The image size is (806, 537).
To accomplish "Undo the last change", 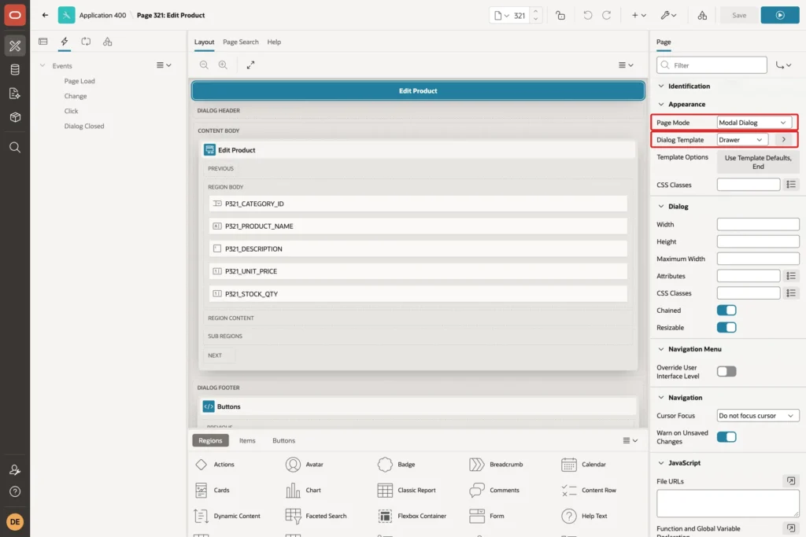I will click(x=587, y=15).
